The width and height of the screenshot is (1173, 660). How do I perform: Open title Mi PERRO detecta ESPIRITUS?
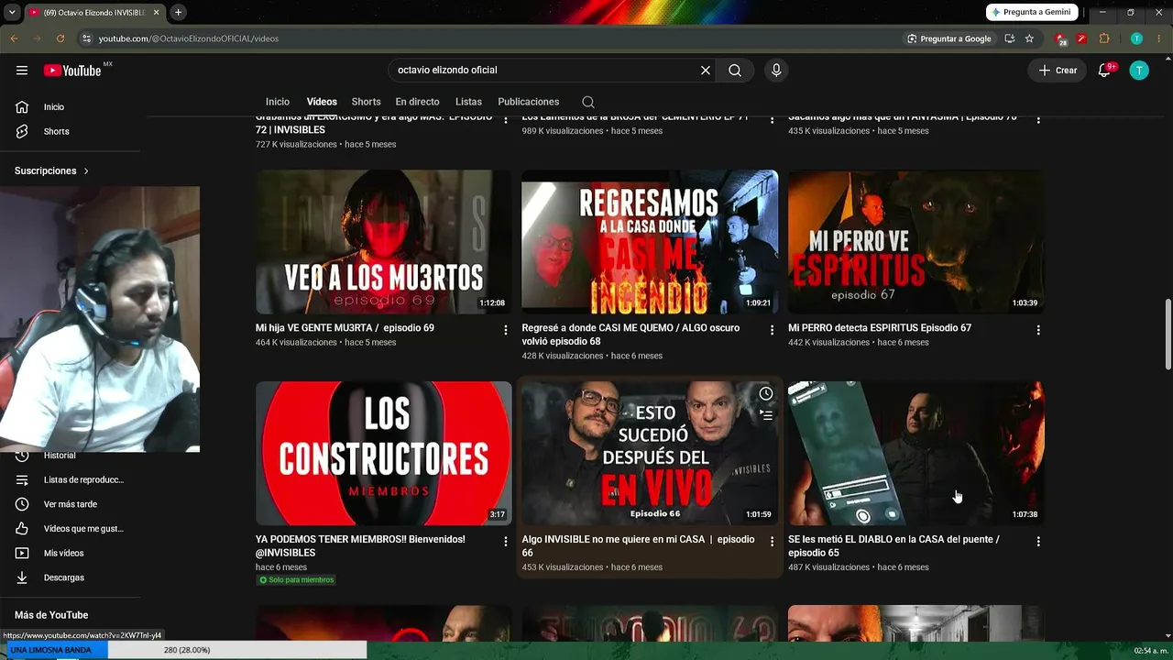point(880,328)
